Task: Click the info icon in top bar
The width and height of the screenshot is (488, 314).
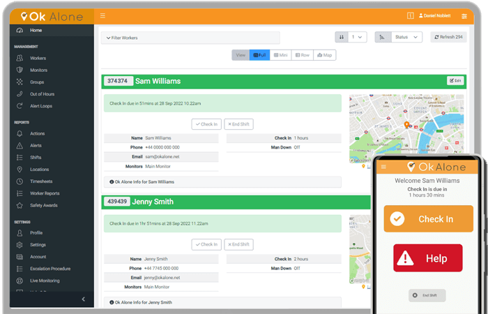Action: (411, 15)
